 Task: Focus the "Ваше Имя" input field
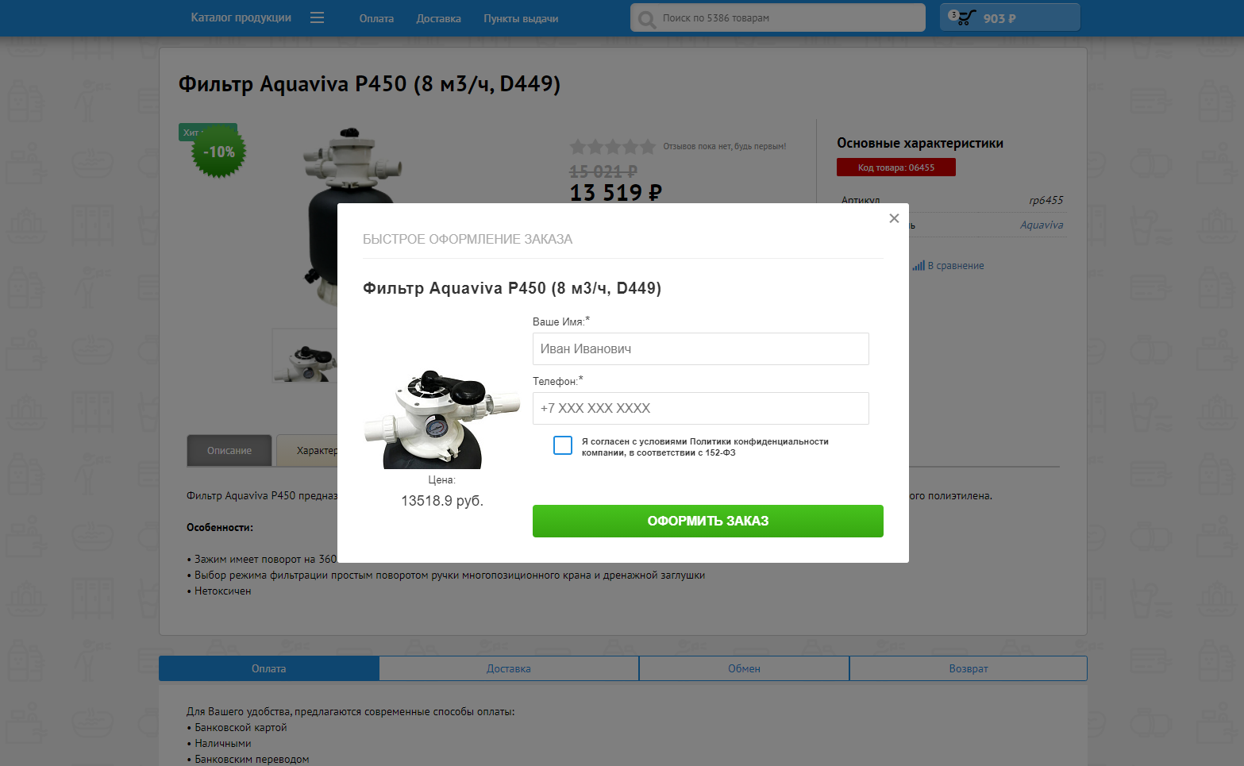701,348
